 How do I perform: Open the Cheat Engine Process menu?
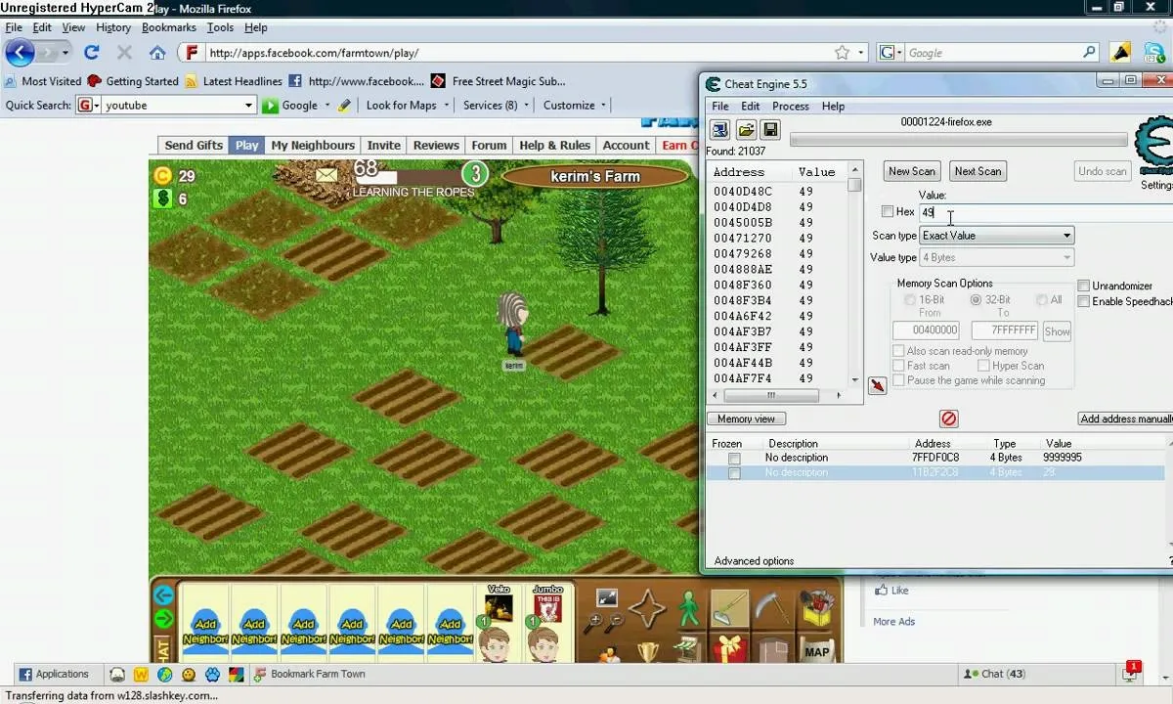point(790,106)
